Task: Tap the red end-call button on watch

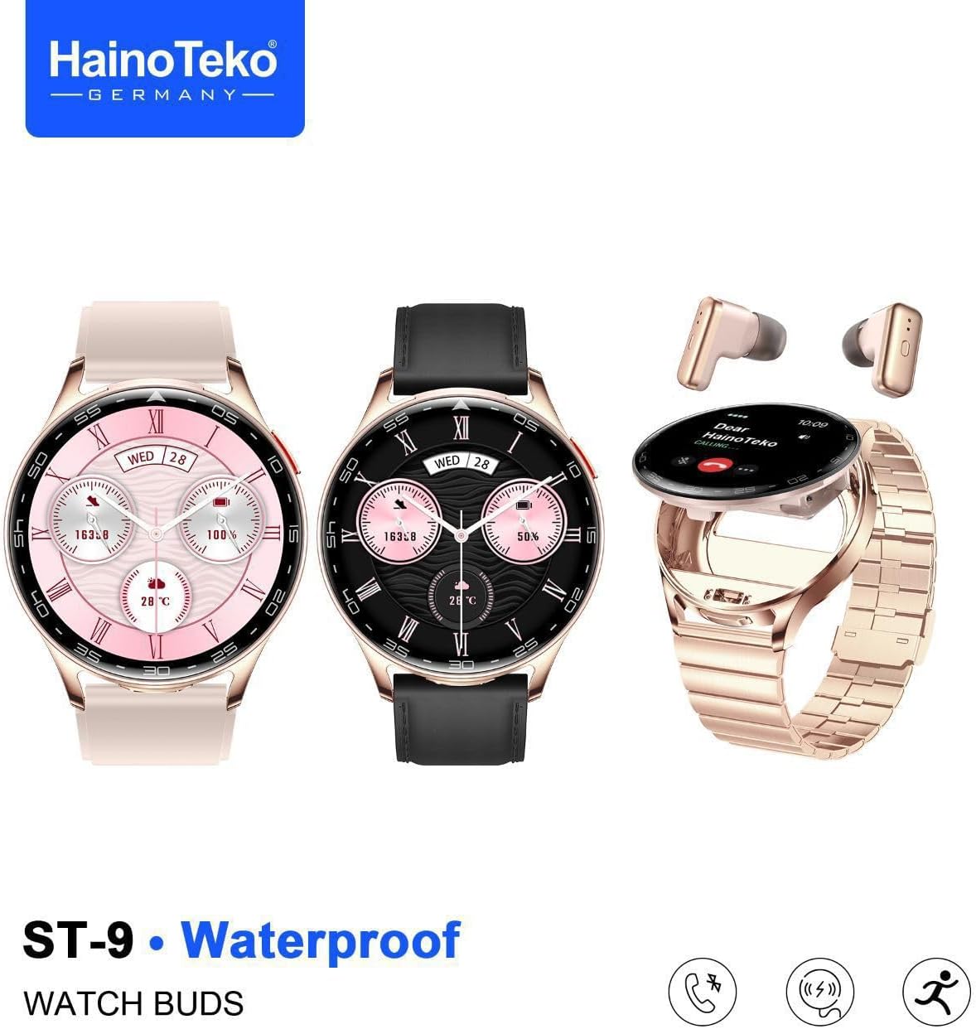Action: [709, 465]
